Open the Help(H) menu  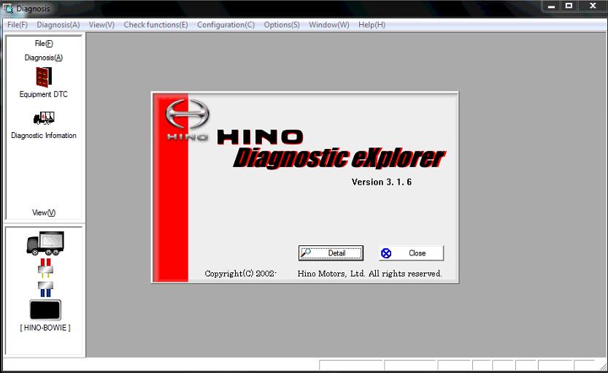point(372,25)
